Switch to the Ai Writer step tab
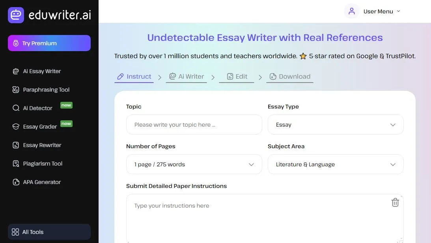Image resolution: width=431 pixels, height=243 pixels. [187, 77]
